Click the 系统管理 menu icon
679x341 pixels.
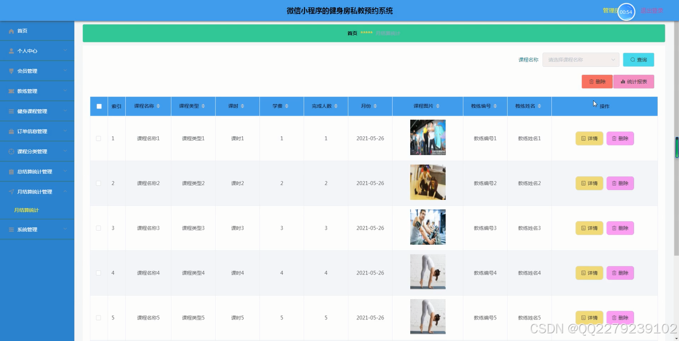point(12,229)
